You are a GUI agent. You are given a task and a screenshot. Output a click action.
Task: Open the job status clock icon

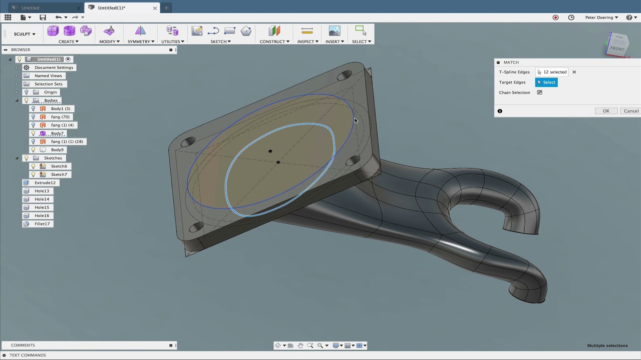(571, 17)
